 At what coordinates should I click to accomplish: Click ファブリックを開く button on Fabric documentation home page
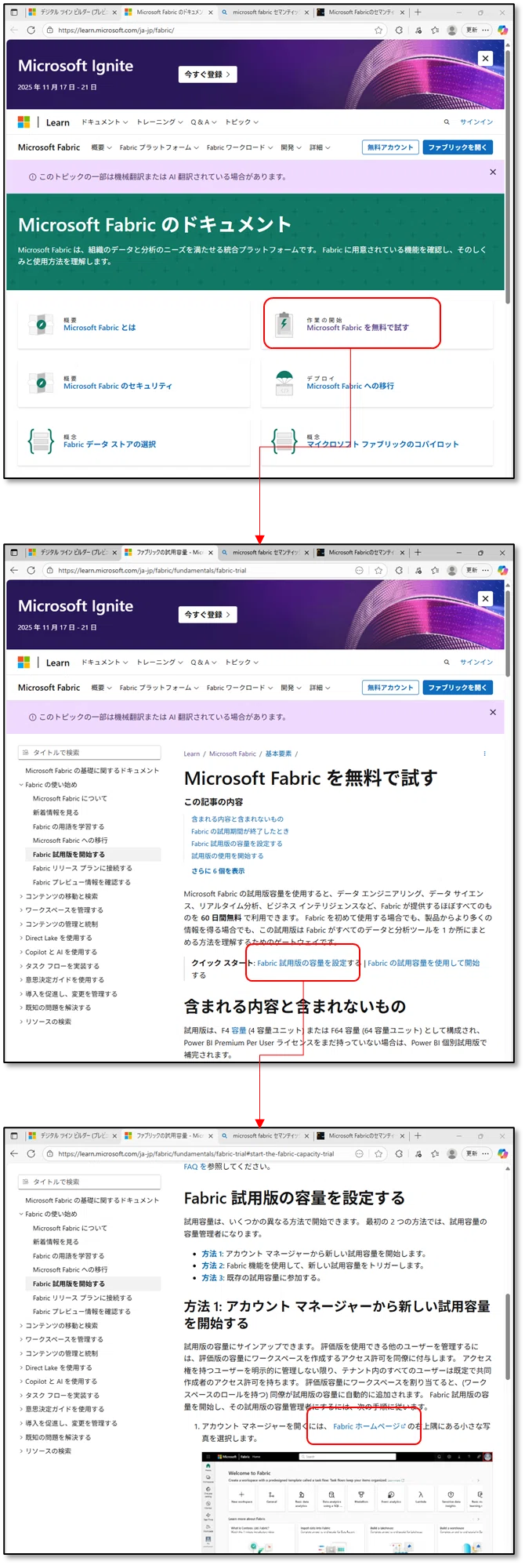(458, 147)
